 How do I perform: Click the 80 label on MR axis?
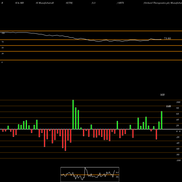click(x=178, y=108)
